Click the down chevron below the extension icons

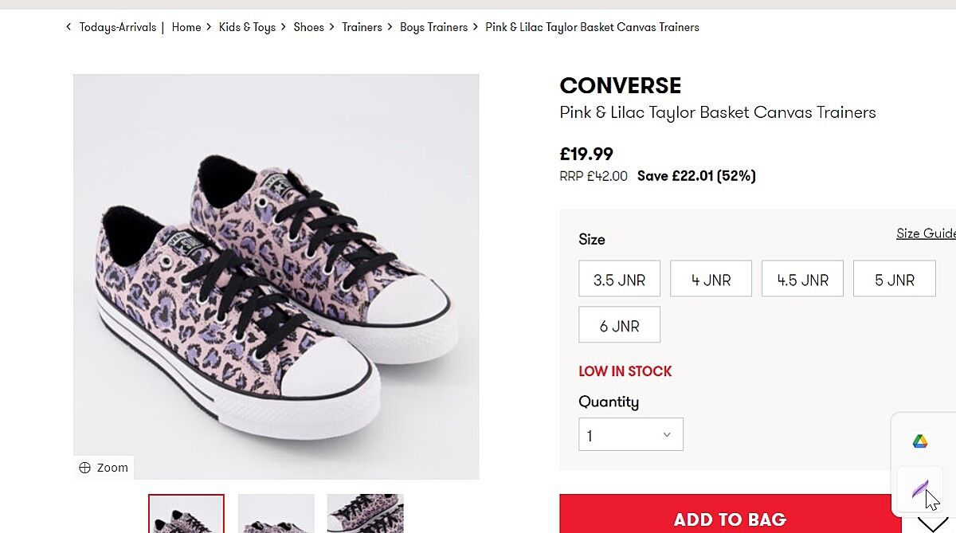[x=932, y=523]
